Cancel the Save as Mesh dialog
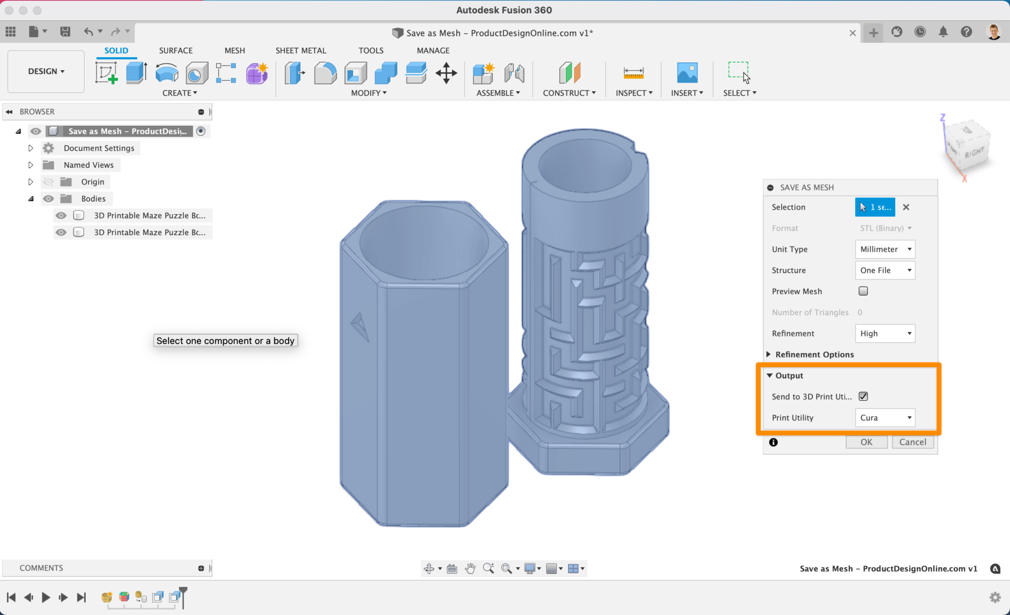 [912, 441]
